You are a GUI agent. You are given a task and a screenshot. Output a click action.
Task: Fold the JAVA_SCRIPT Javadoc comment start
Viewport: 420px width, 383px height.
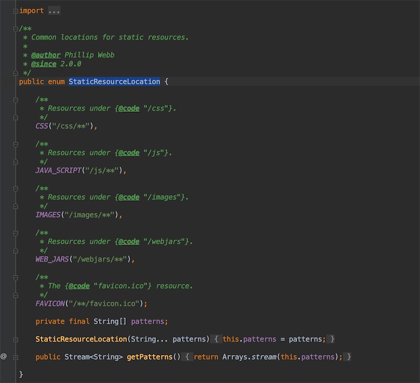point(15,144)
